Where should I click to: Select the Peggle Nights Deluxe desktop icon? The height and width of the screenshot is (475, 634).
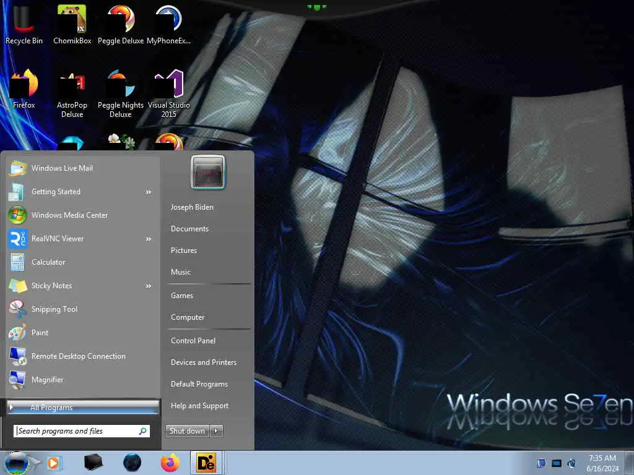point(121,94)
